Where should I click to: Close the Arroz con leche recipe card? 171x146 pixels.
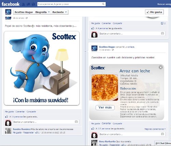[x=161, y=68]
